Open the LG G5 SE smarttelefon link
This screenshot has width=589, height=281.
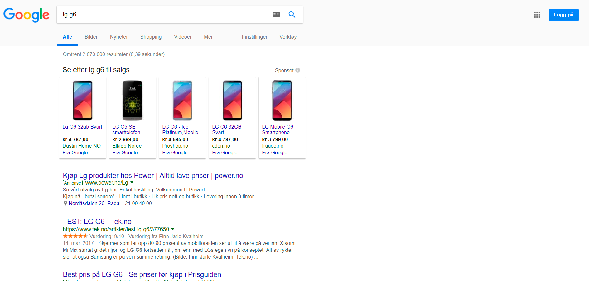[x=128, y=129]
